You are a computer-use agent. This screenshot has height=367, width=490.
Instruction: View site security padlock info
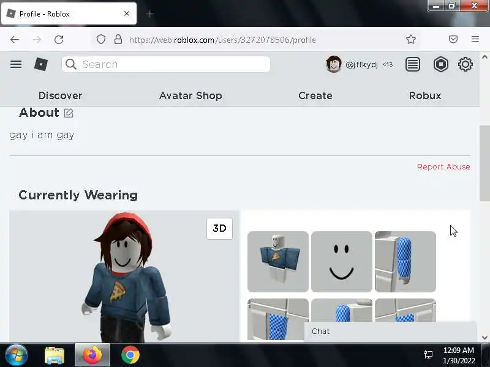click(x=118, y=39)
